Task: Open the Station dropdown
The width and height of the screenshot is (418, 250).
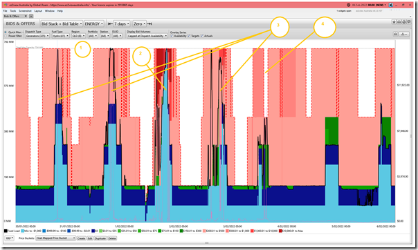Action: pyautogui.click(x=104, y=36)
